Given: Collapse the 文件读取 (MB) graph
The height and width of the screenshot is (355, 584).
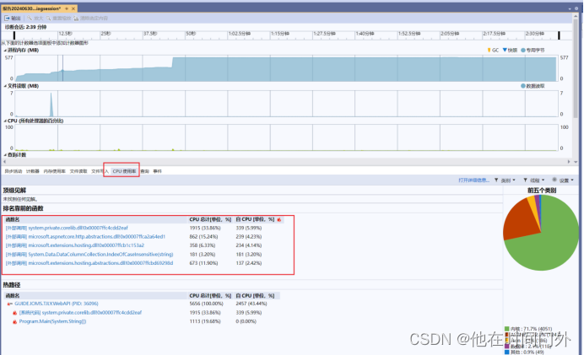Looking at the screenshot, I should [x=5, y=86].
